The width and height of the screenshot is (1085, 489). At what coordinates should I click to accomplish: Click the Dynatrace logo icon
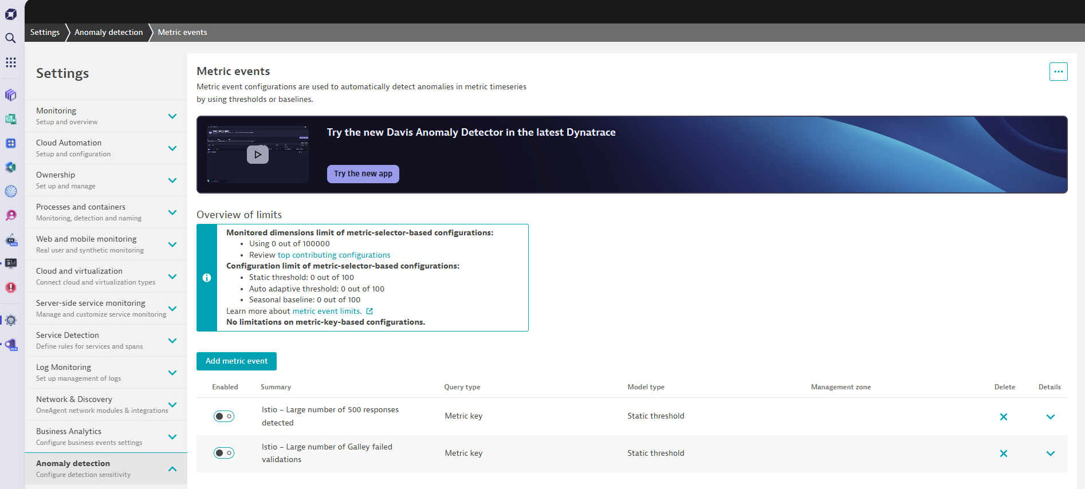[11, 14]
